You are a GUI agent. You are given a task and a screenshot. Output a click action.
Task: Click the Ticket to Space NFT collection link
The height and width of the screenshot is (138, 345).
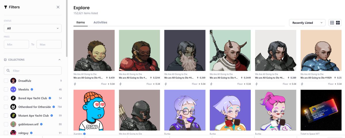310,134
